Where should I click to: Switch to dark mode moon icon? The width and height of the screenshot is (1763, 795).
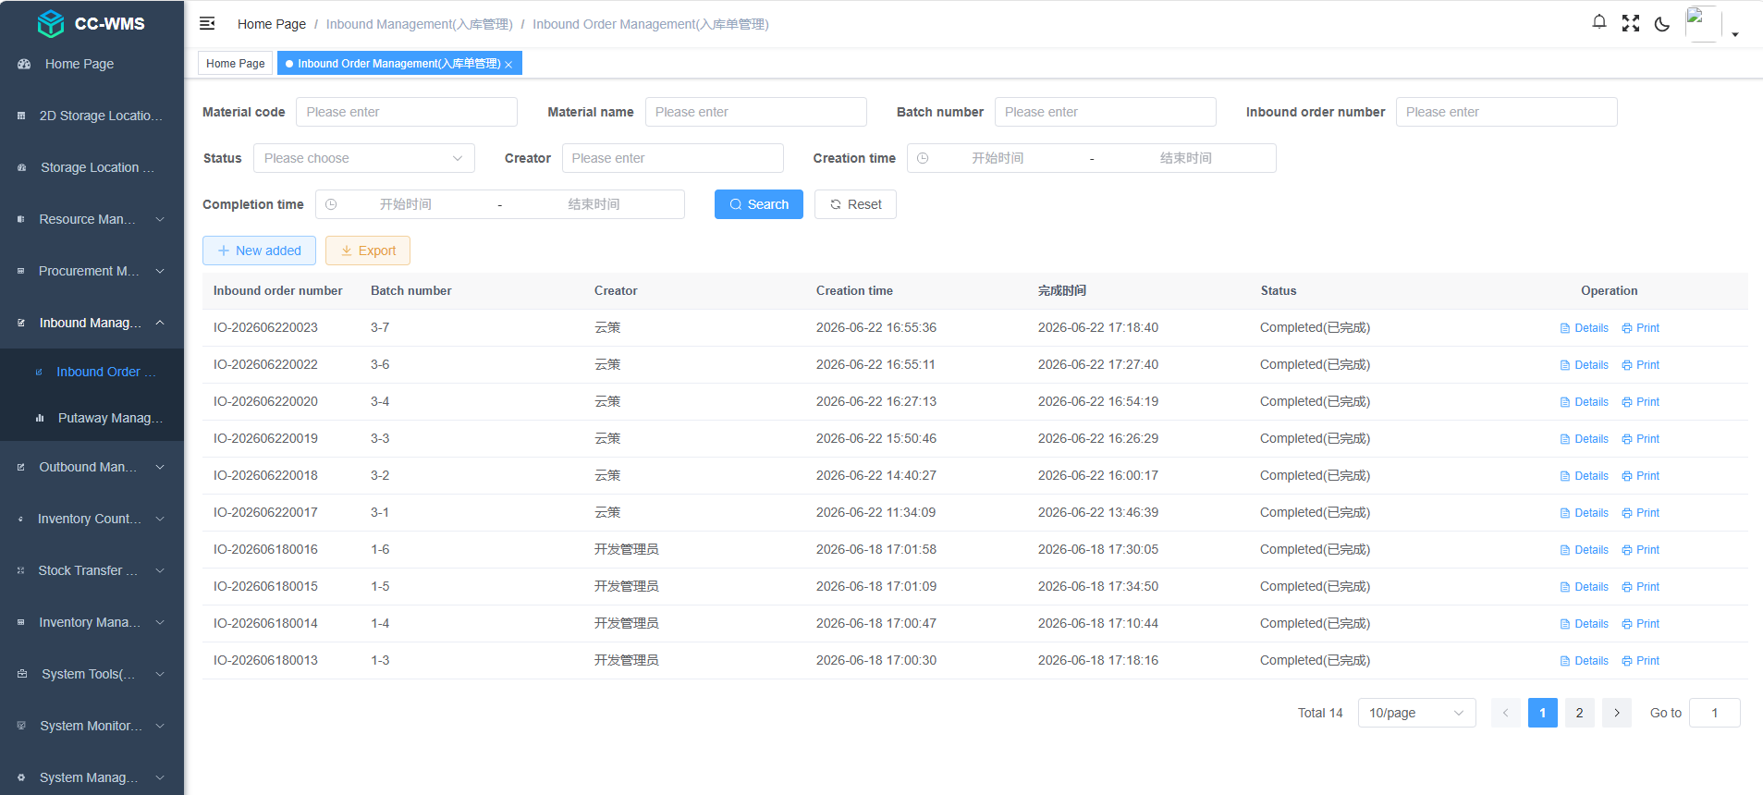(x=1662, y=24)
